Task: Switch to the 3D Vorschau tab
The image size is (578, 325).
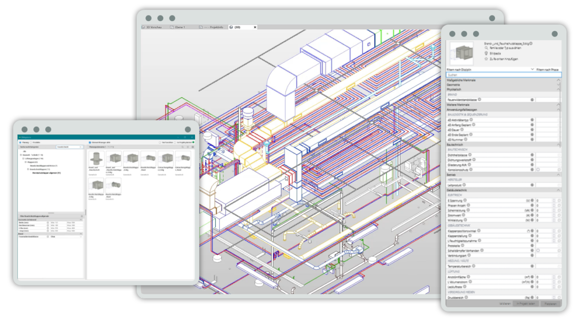Action: 154,27
